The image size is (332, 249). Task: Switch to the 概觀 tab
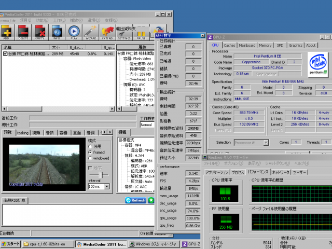[x=123, y=132]
